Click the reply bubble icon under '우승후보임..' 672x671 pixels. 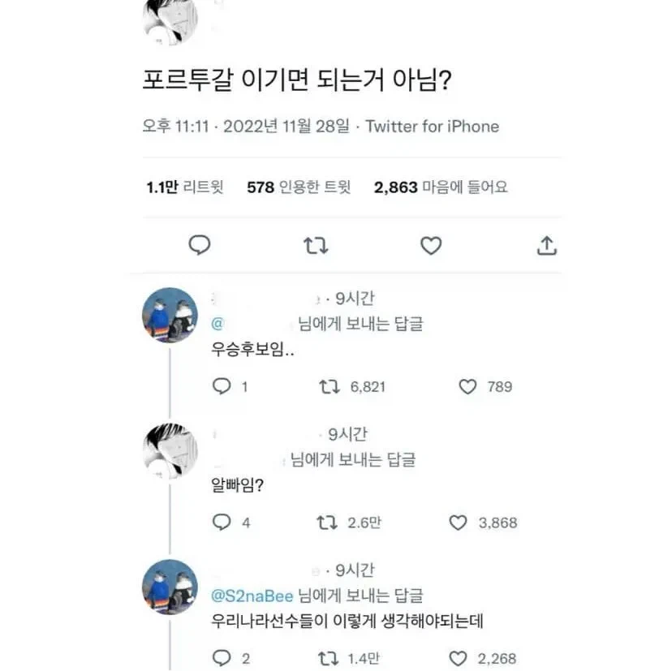[x=221, y=387]
